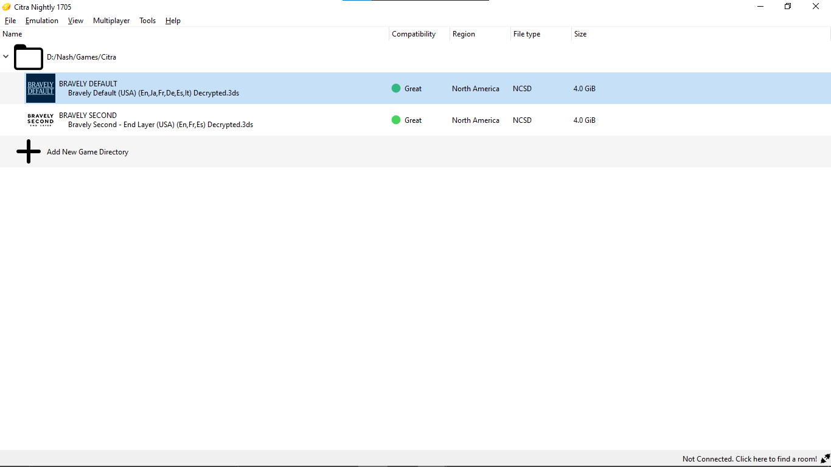Open the Help menu
The image size is (831, 467).
tap(173, 21)
